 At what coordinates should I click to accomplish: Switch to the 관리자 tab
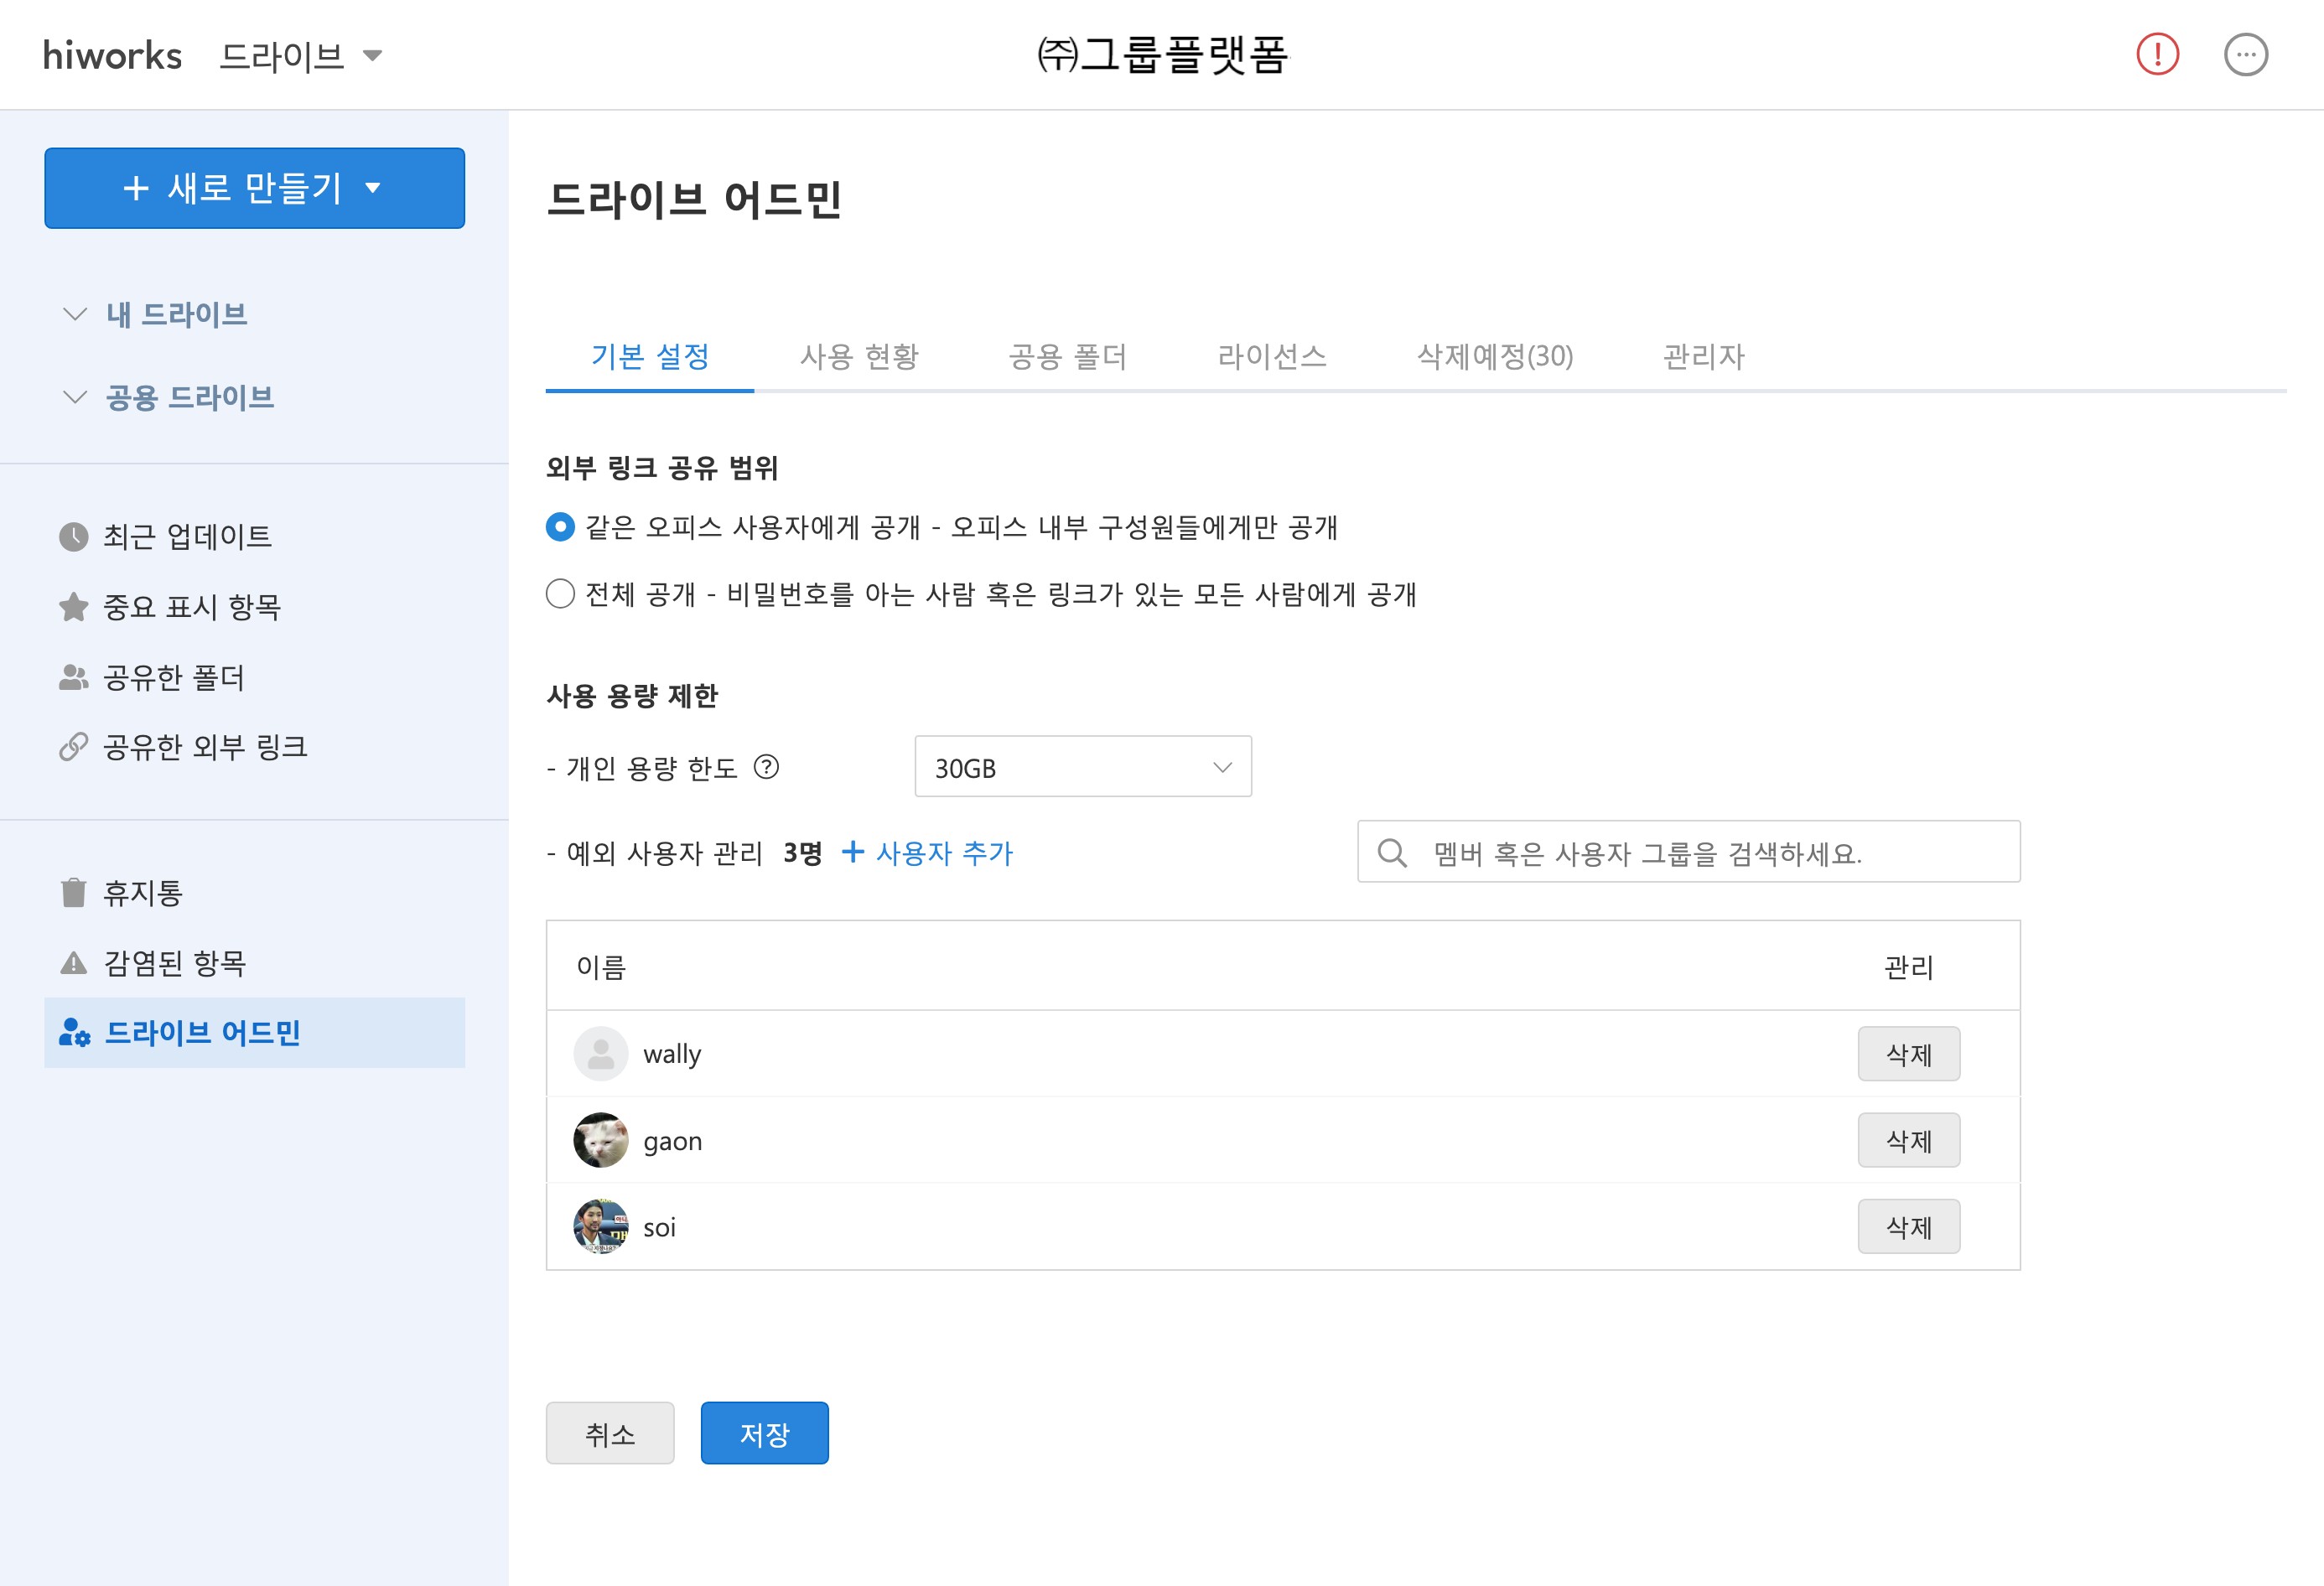1703,357
